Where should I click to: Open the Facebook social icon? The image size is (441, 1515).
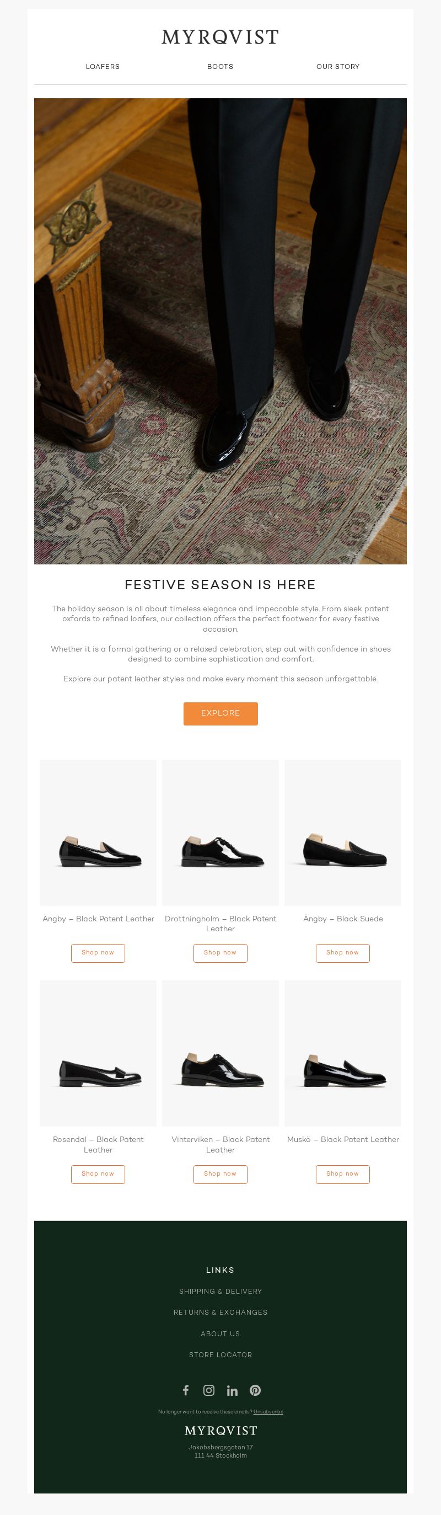(x=186, y=1390)
